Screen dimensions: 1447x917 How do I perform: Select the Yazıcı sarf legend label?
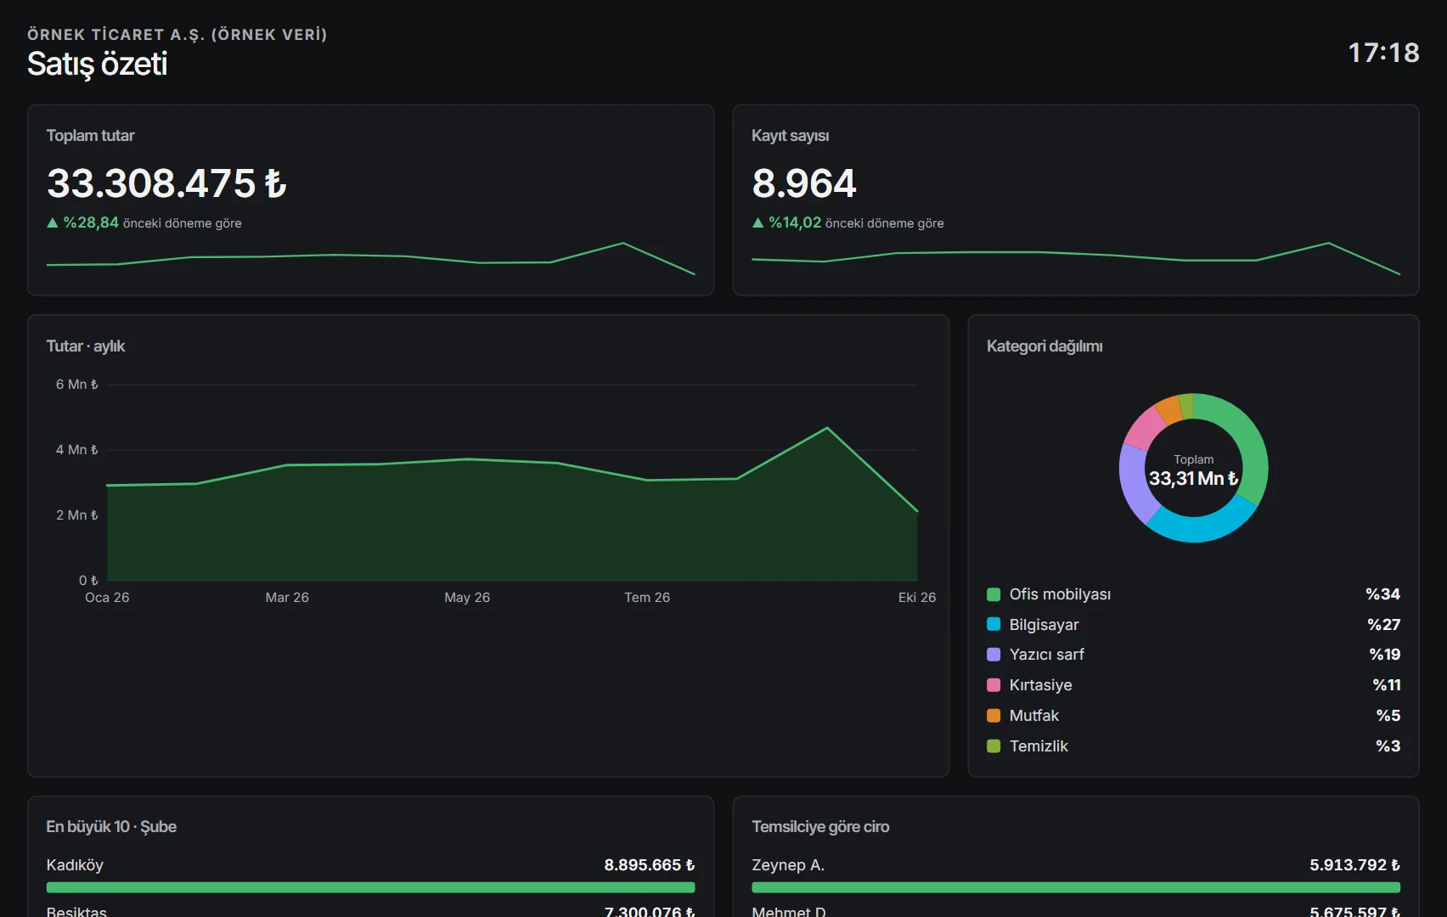[x=1046, y=655]
